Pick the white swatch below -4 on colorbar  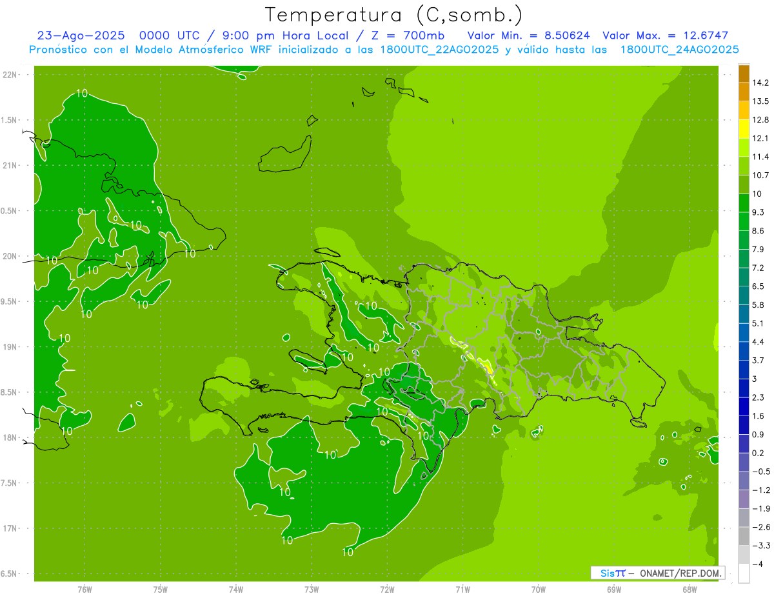point(744,573)
